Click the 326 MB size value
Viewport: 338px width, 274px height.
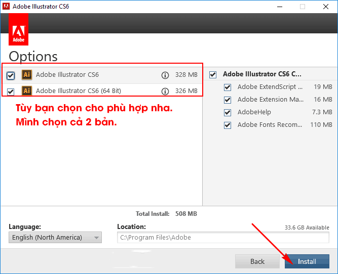pos(186,91)
